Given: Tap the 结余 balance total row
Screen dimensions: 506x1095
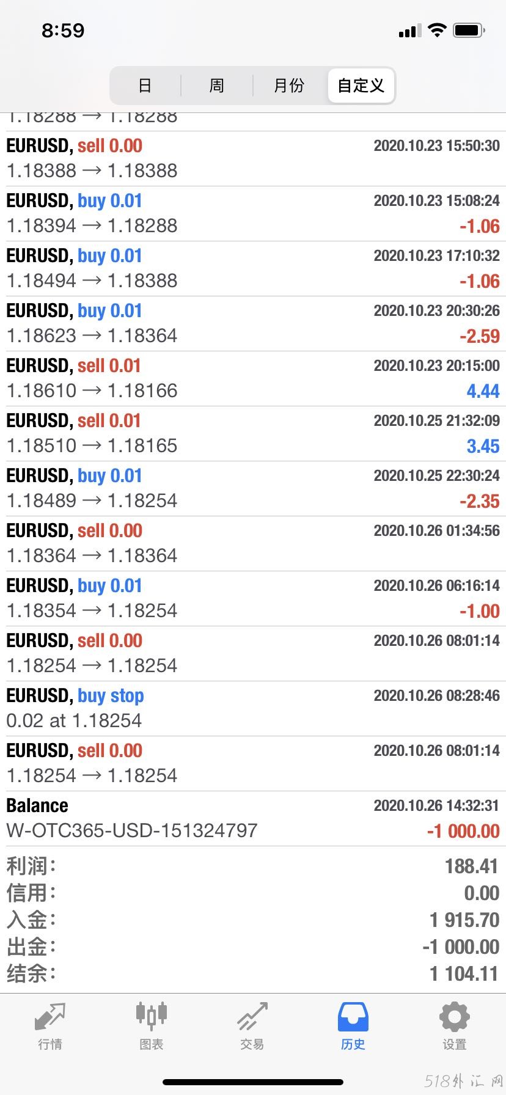Looking at the screenshot, I should click(x=253, y=973).
